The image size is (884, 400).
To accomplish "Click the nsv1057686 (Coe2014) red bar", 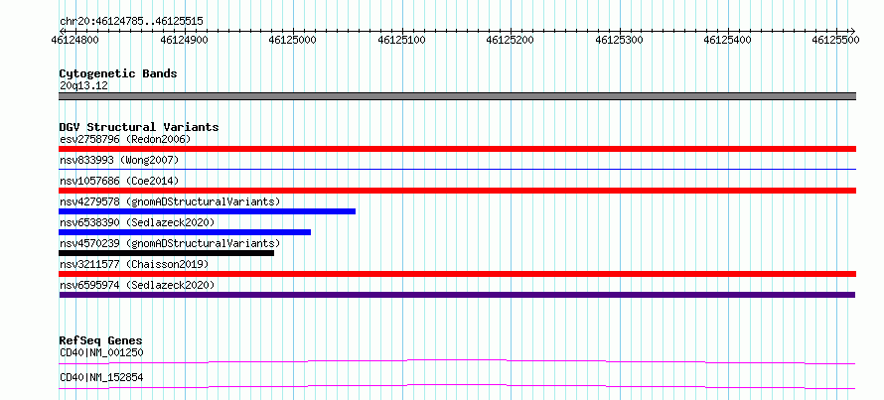I will pyautogui.click(x=457, y=191).
